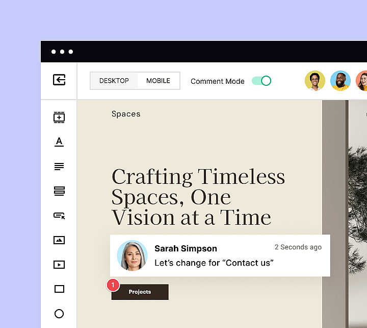Toggle Comment Mode switch off

[261, 81]
